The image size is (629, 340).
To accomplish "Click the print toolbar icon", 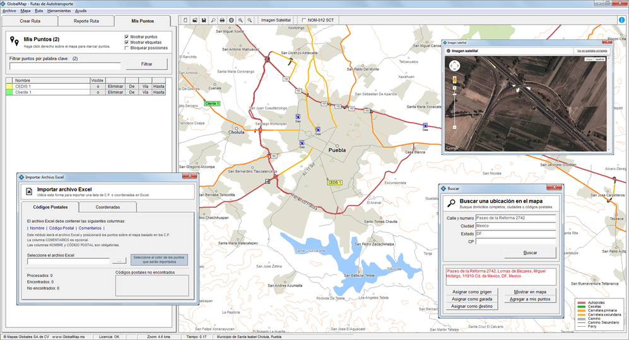I will click(x=222, y=20).
